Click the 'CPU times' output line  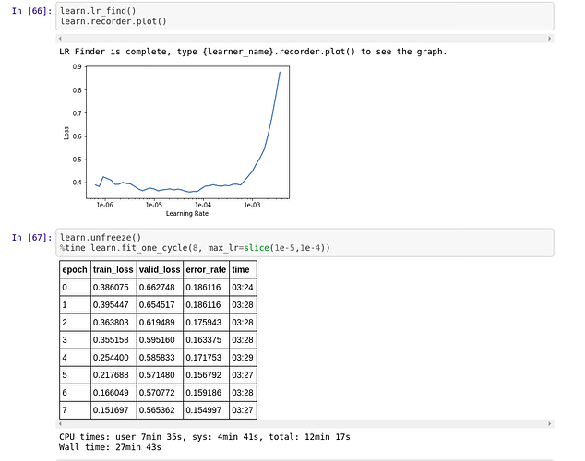point(204,436)
